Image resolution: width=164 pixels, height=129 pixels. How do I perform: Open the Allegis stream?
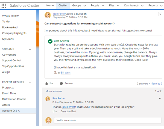6,72
